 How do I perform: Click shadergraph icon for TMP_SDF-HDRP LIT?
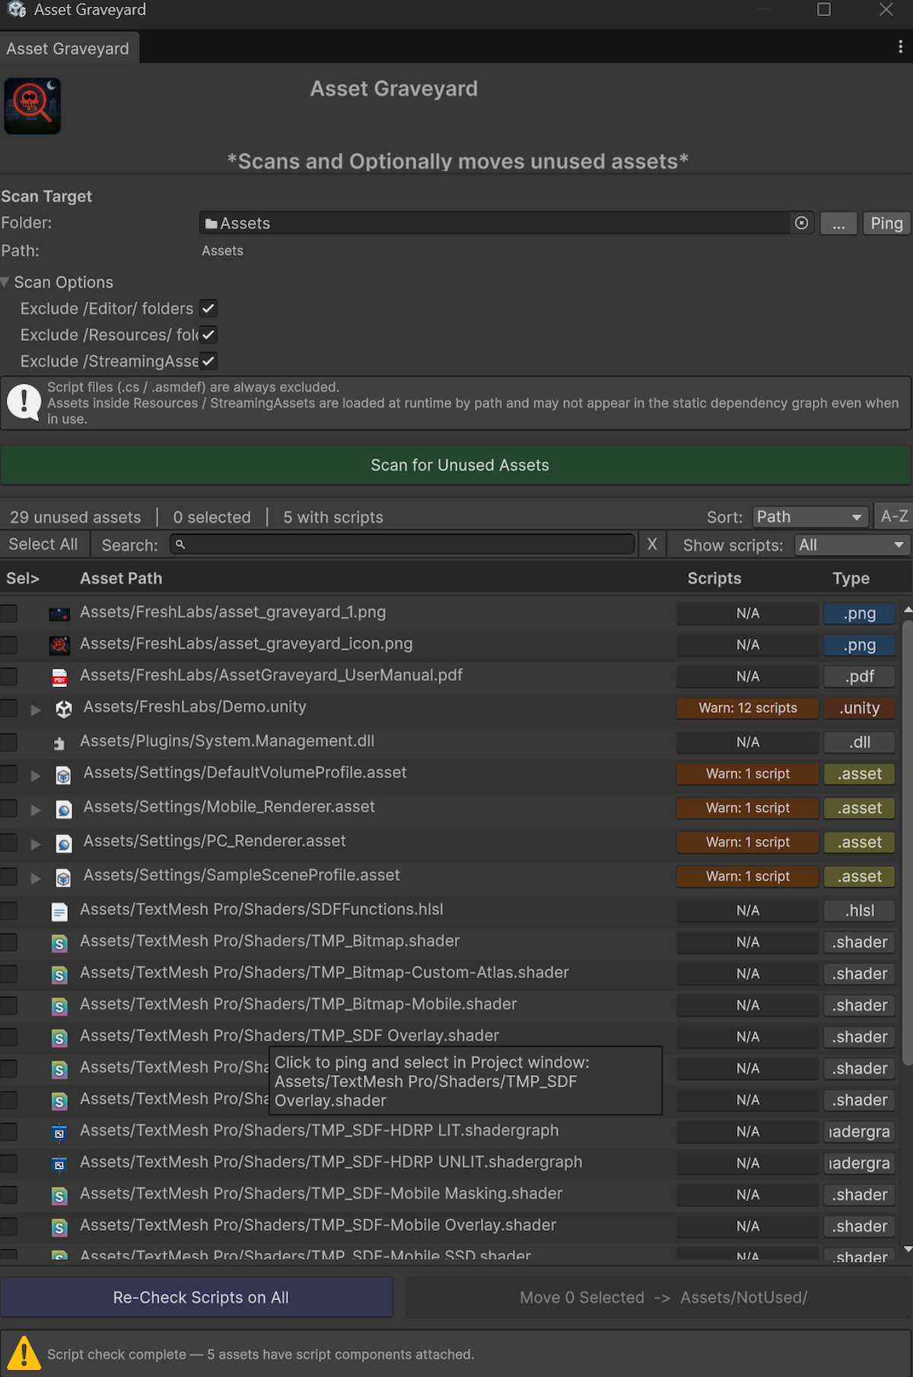(59, 1133)
